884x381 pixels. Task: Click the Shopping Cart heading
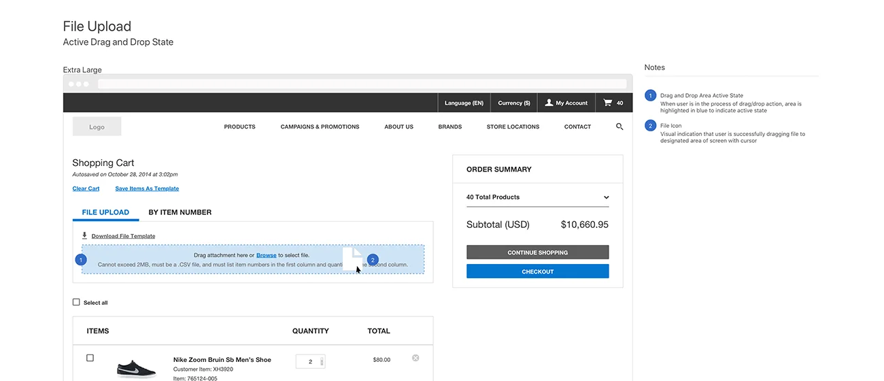[x=103, y=163]
